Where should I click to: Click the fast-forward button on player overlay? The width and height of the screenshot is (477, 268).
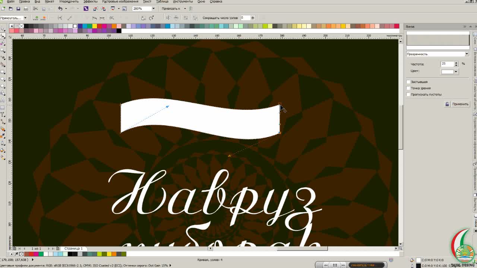click(343, 265)
